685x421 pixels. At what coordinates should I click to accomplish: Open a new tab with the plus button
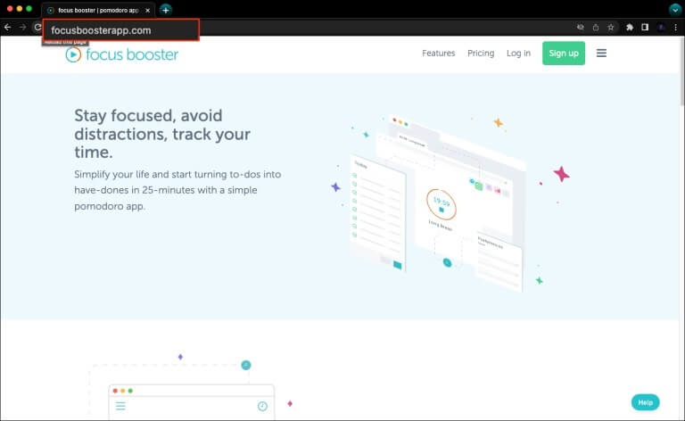166,10
